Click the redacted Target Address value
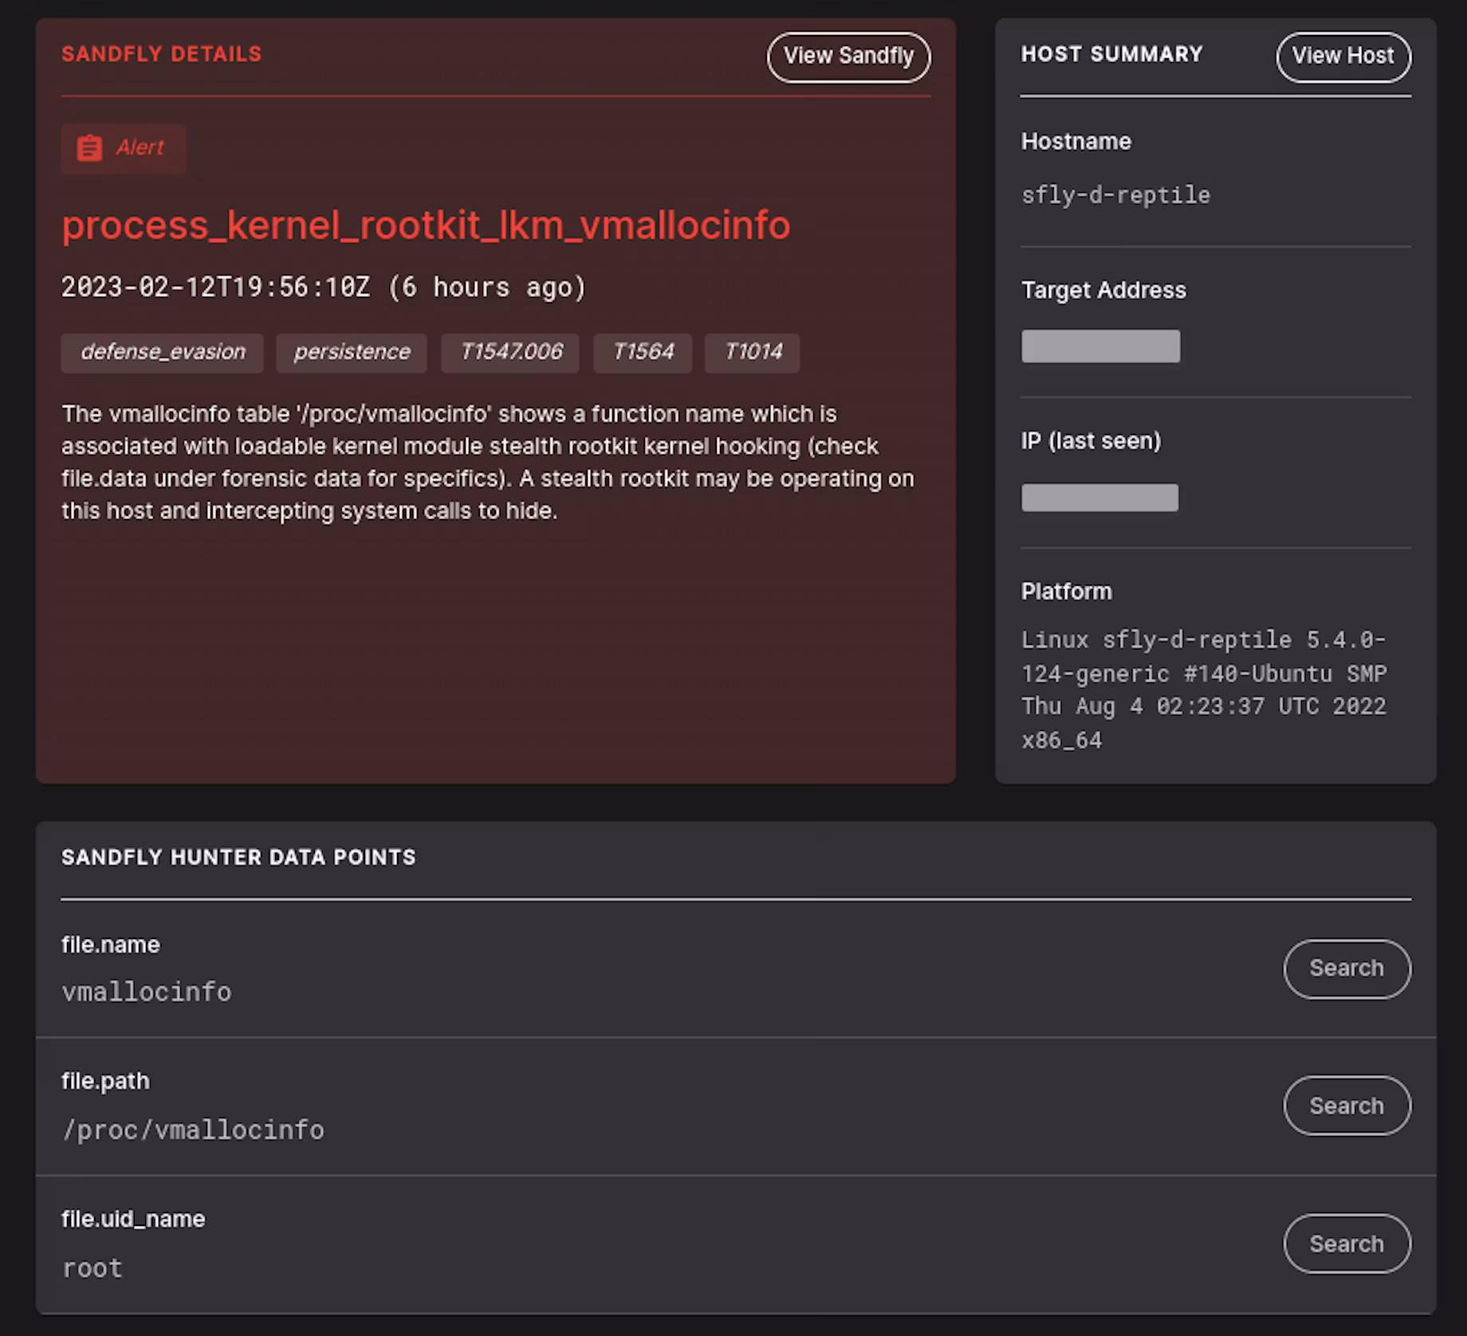 pos(1101,347)
